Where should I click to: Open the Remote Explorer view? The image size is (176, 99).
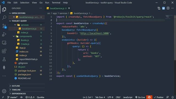(x=4, y=43)
